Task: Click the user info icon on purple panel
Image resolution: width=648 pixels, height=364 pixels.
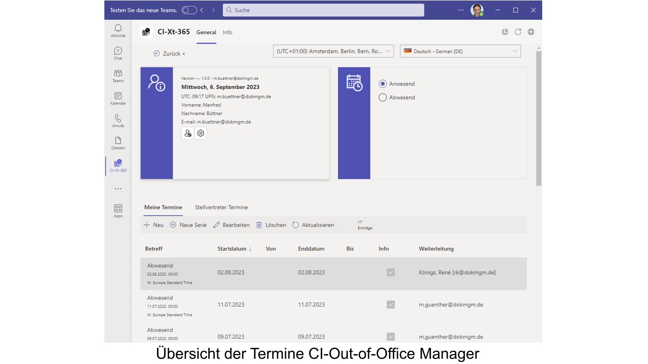Action: (157, 82)
